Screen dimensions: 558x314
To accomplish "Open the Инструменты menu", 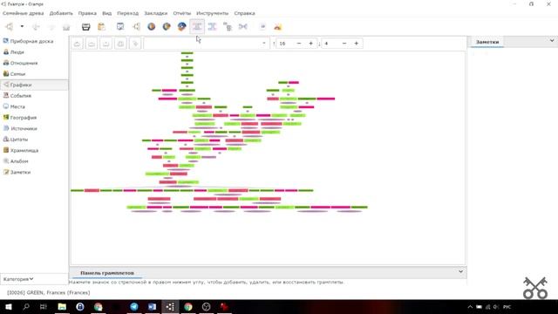I will [213, 13].
